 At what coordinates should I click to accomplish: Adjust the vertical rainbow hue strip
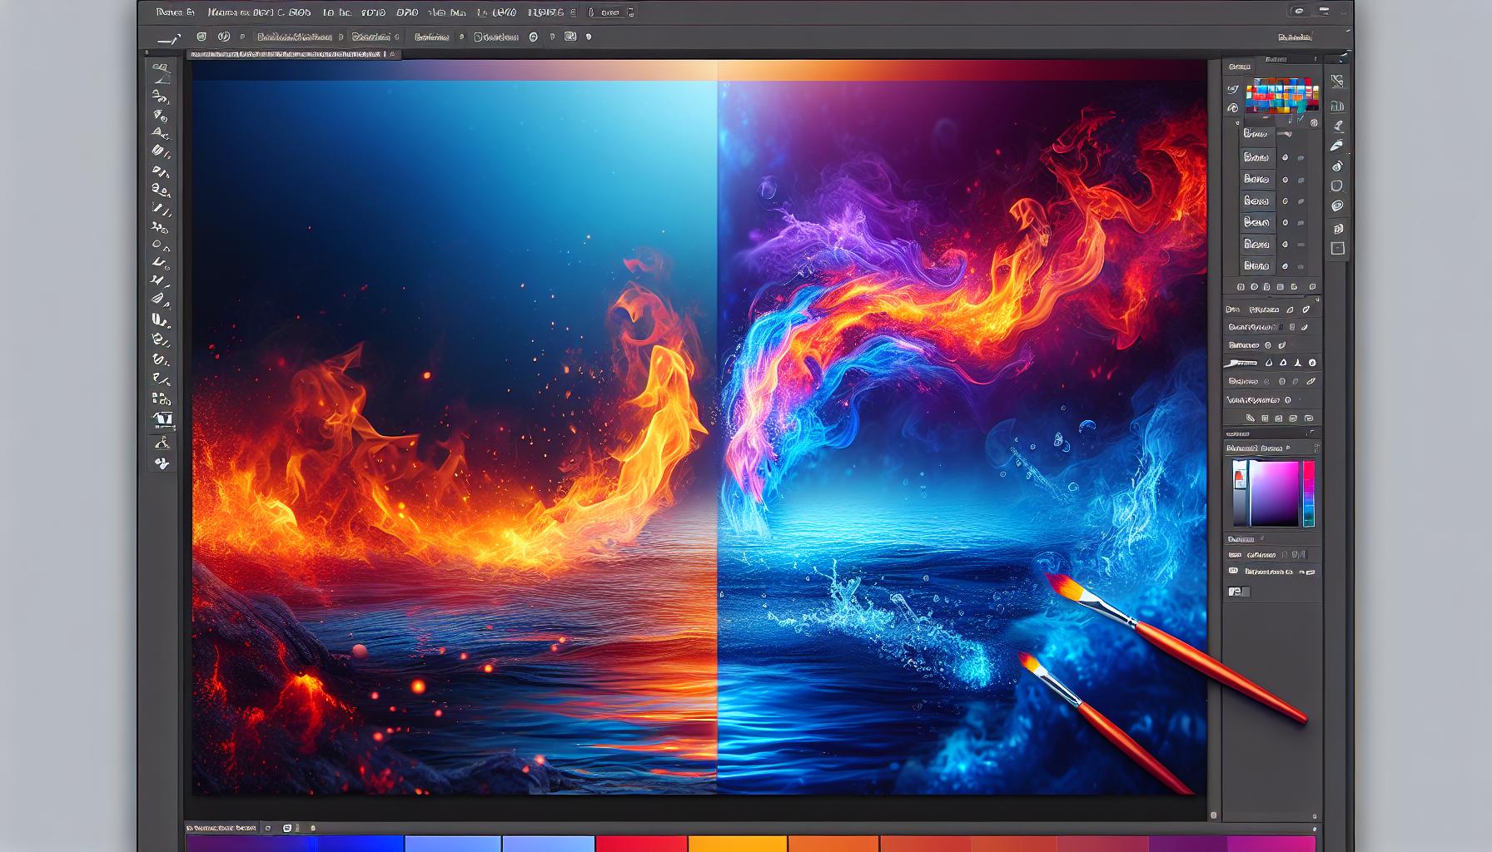[x=1309, y=493]
